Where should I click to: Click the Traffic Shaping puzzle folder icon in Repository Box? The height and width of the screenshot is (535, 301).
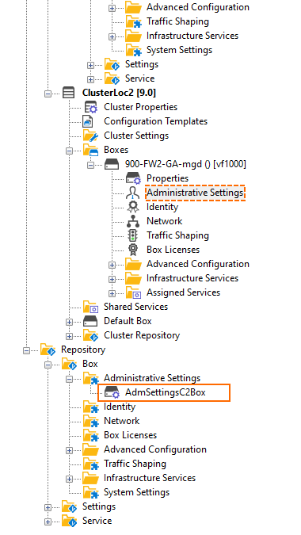(90, 464)
